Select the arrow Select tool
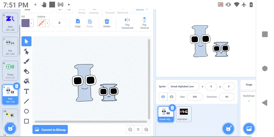 (26, 41)
